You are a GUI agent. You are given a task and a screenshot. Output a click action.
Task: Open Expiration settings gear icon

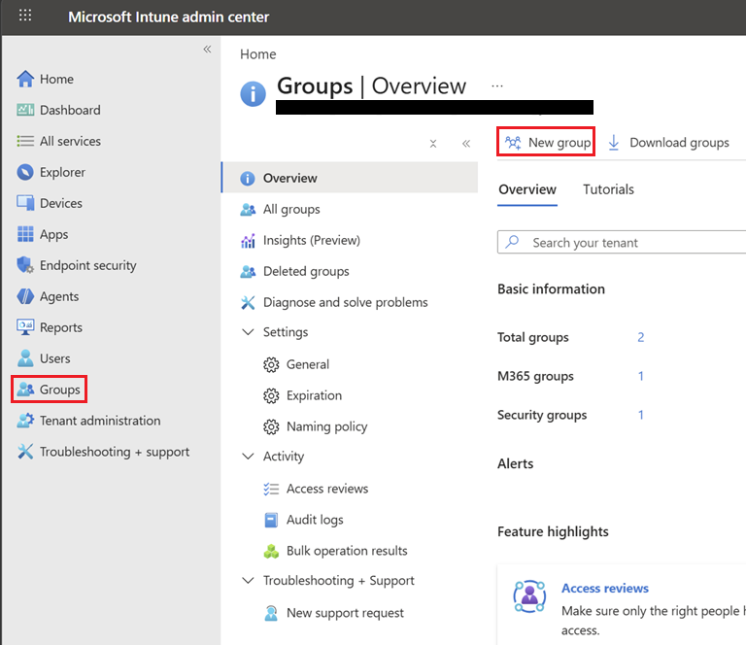point(271,395)
